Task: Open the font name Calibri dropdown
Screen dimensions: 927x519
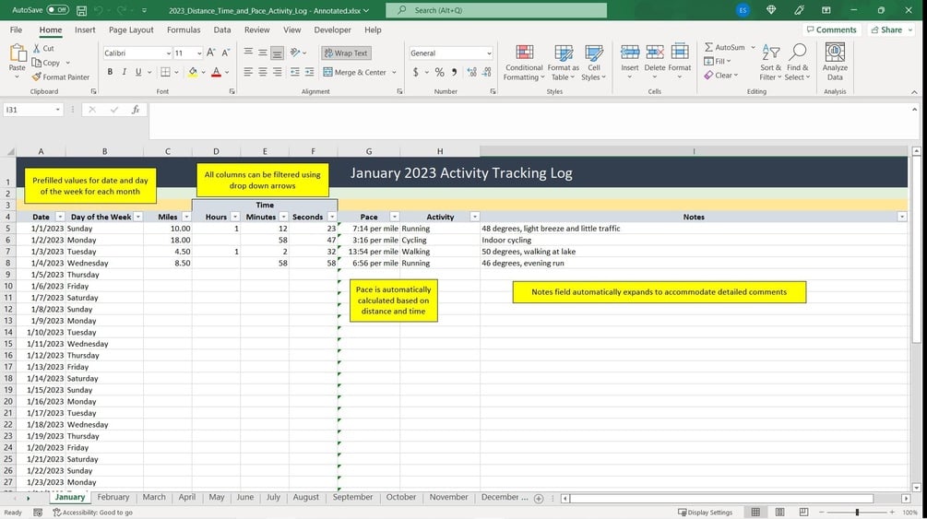Action: point(169,53)
